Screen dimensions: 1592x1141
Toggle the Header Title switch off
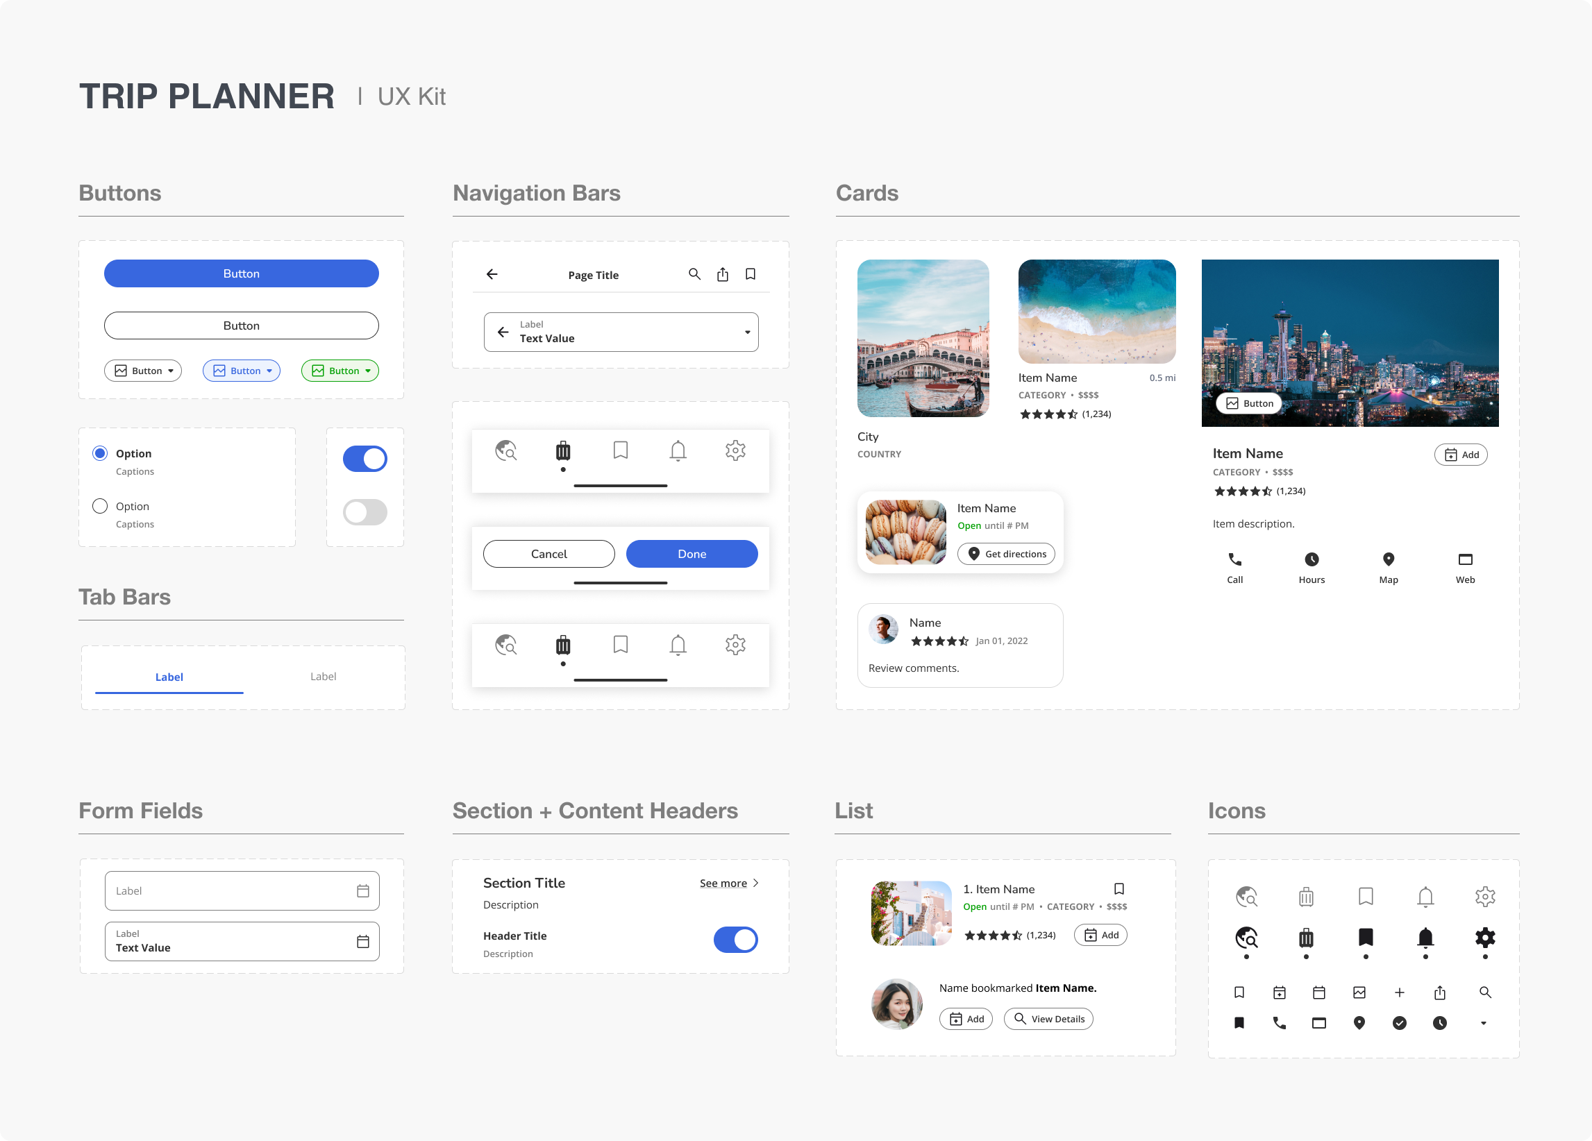pyautogui.click(x=735, y=940)
